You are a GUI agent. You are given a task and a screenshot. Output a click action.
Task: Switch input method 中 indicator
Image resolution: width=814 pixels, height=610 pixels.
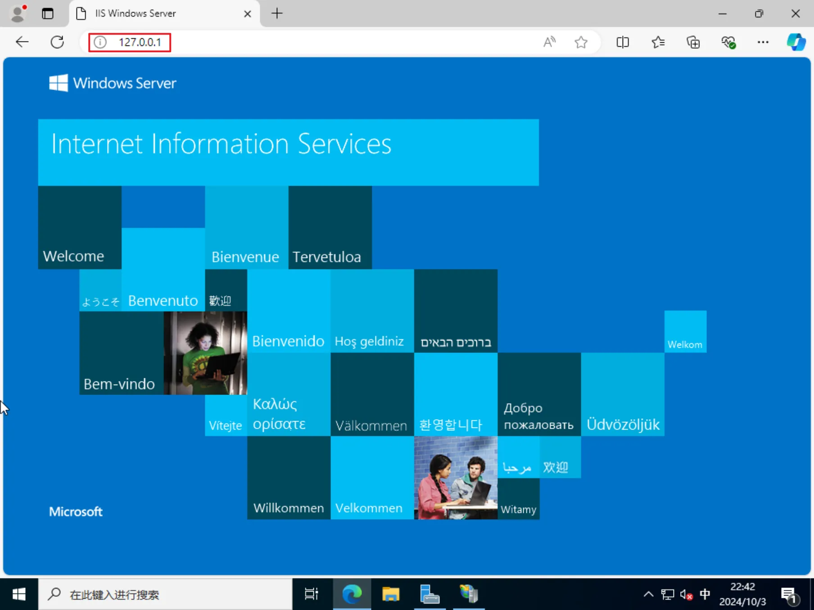click(705, 595)
